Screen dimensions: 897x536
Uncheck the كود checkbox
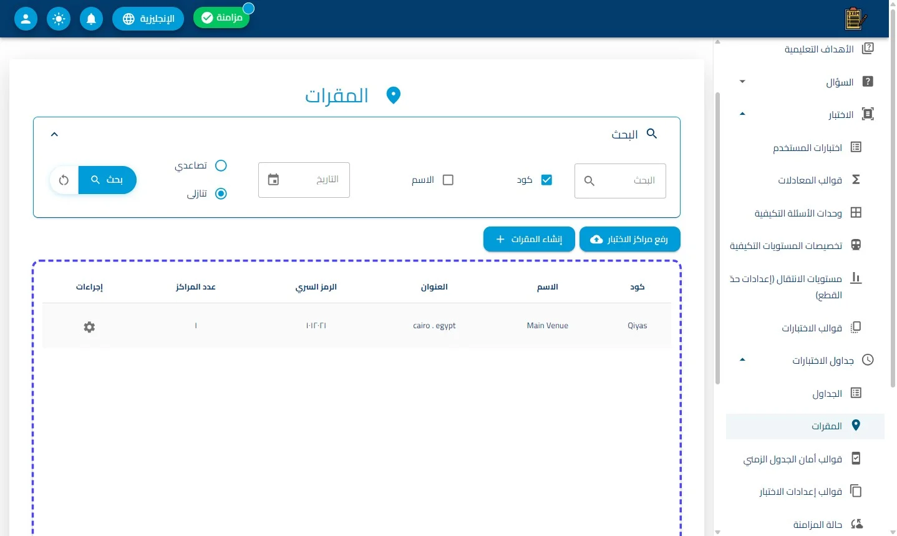tap(546, 180)
